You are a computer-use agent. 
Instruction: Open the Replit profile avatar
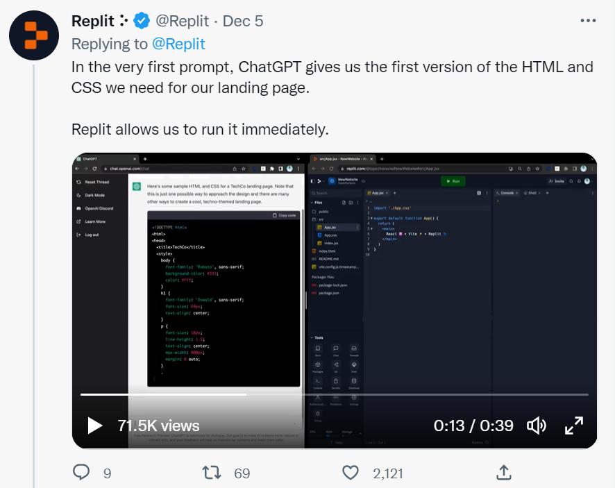click(x=34, y=35)
